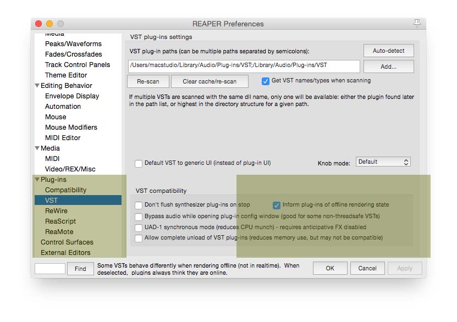Enable Default VST to generic UI checkbox
Viewport: 457px width, 322px height.
[139, 163]
